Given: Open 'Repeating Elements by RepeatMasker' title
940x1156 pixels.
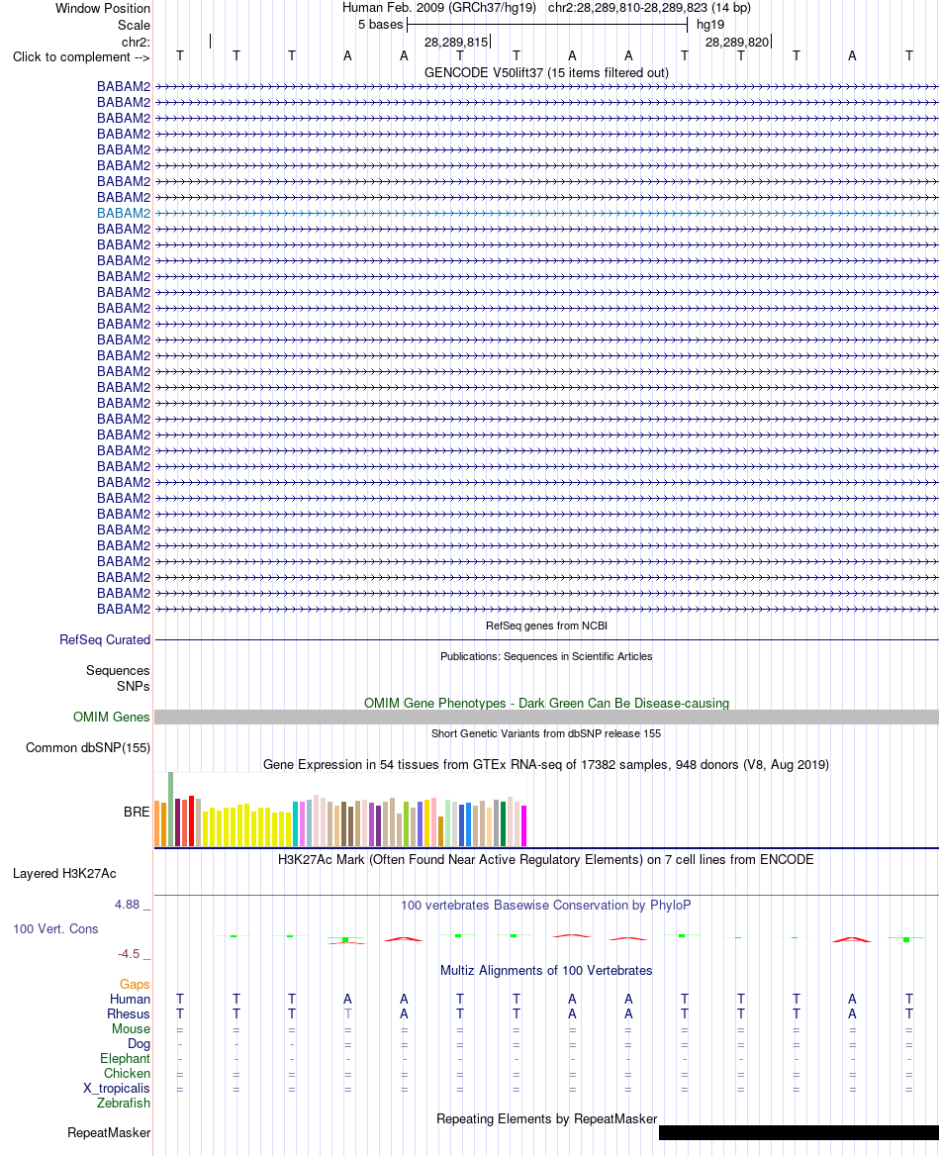Looking at the screenshot, I should coord(546,1118).
